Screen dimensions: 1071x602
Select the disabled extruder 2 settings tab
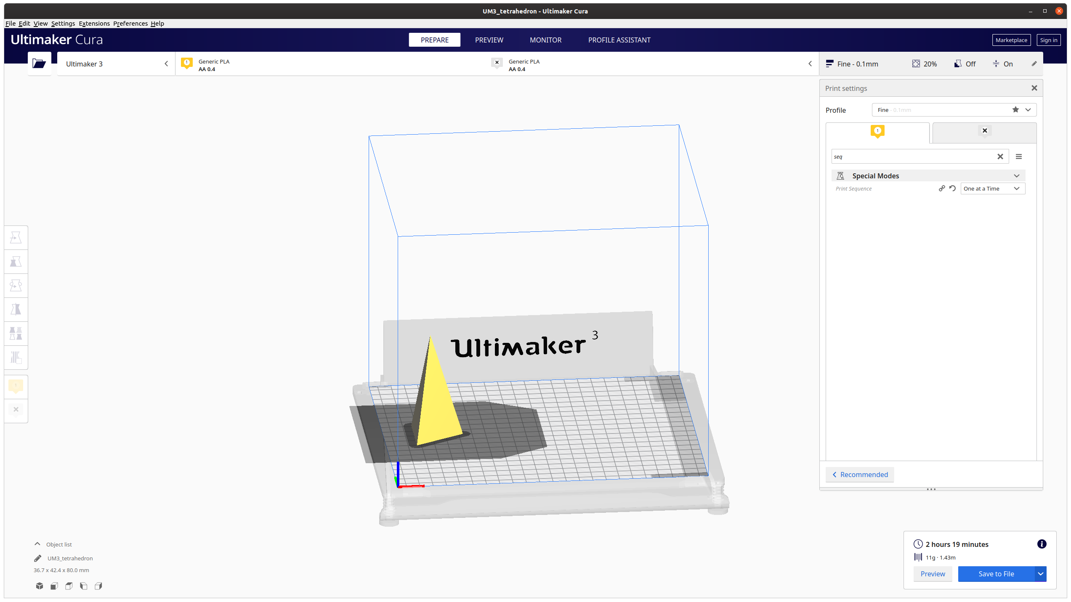click(984, 133)
